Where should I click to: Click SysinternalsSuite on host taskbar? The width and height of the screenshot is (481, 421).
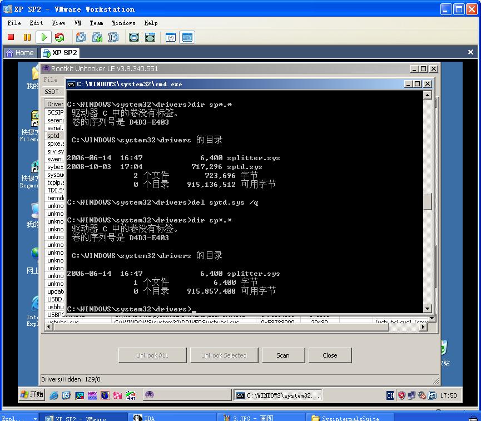(x=350, y=418)
